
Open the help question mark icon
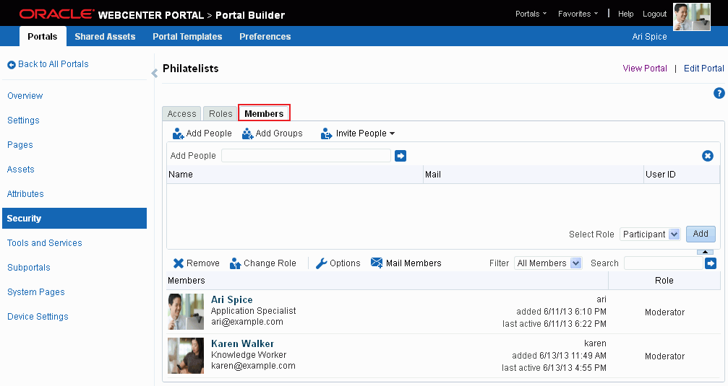[719, 93]
